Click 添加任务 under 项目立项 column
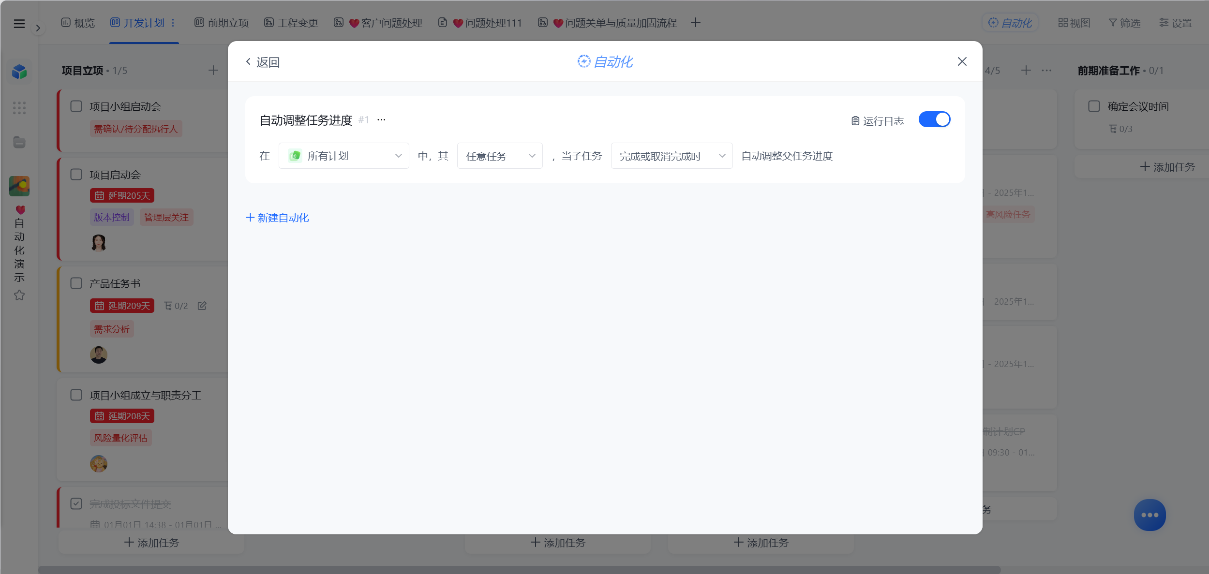 151,543
